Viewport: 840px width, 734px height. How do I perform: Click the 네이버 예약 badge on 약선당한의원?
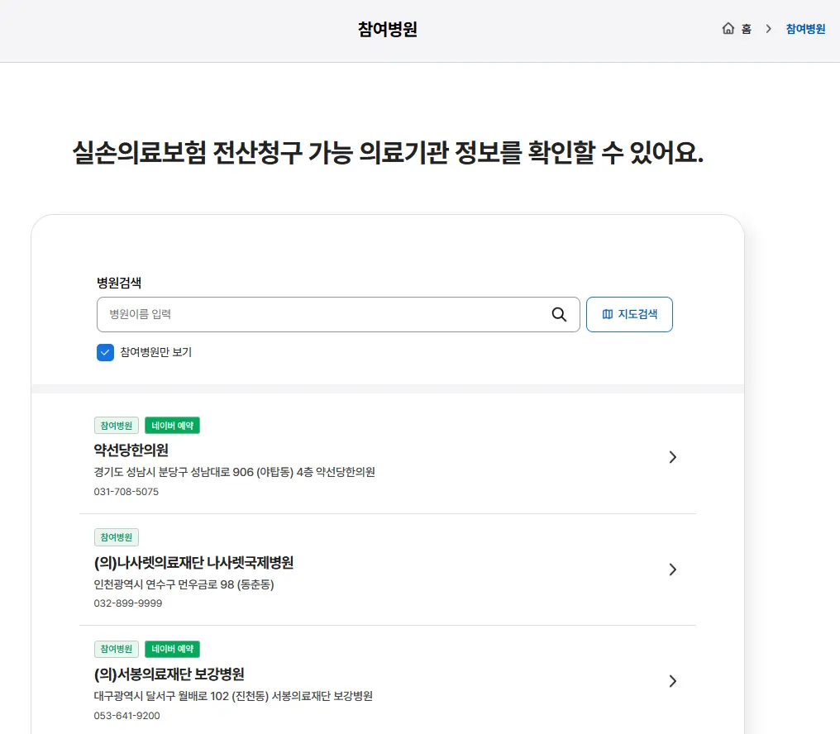coord(174,425)
